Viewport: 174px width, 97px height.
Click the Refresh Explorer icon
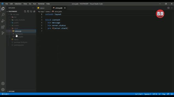coord(31,11)
